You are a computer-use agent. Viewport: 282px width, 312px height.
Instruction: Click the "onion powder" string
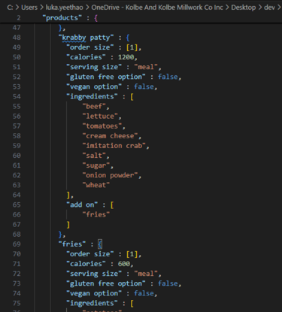(x=110, y=175)
